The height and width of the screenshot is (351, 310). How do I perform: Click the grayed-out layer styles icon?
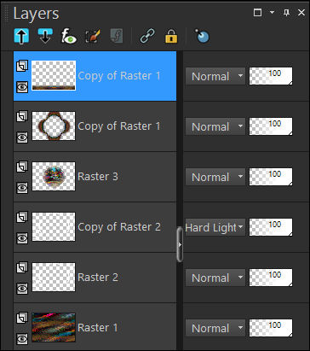click(x=117, y=36)
